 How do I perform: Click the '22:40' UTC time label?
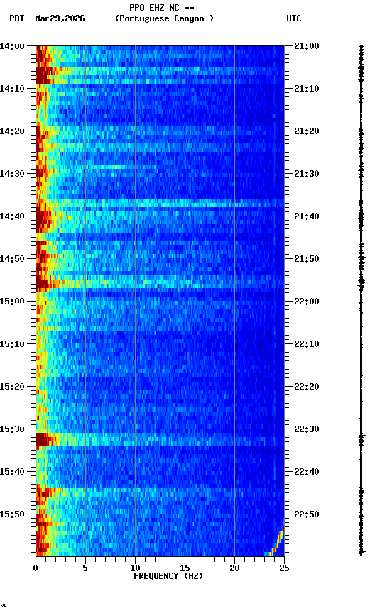click(x=307, y=472)
